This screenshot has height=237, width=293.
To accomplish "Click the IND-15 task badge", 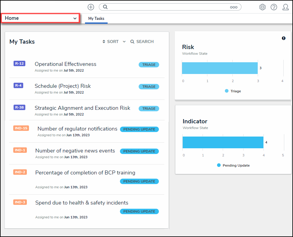I will pos(21,128).
